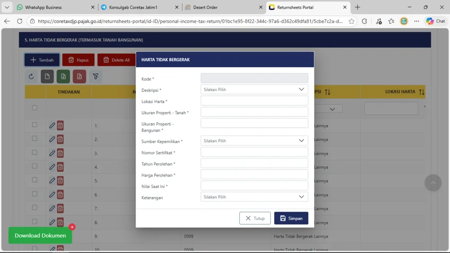Image resolution: width=450 pixels, height=253 pixels.
Task: Clear filters with the funnel icon
Action: tap(95, 76)
